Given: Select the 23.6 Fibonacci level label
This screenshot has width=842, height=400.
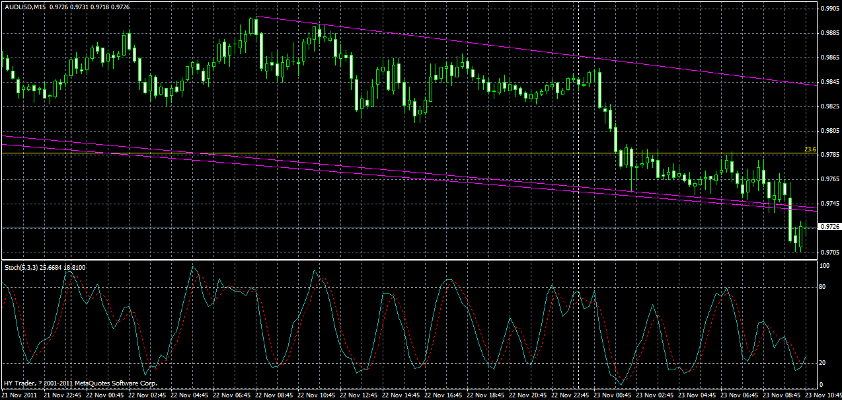Looking at the screenshot, I should tap(810, 149).
